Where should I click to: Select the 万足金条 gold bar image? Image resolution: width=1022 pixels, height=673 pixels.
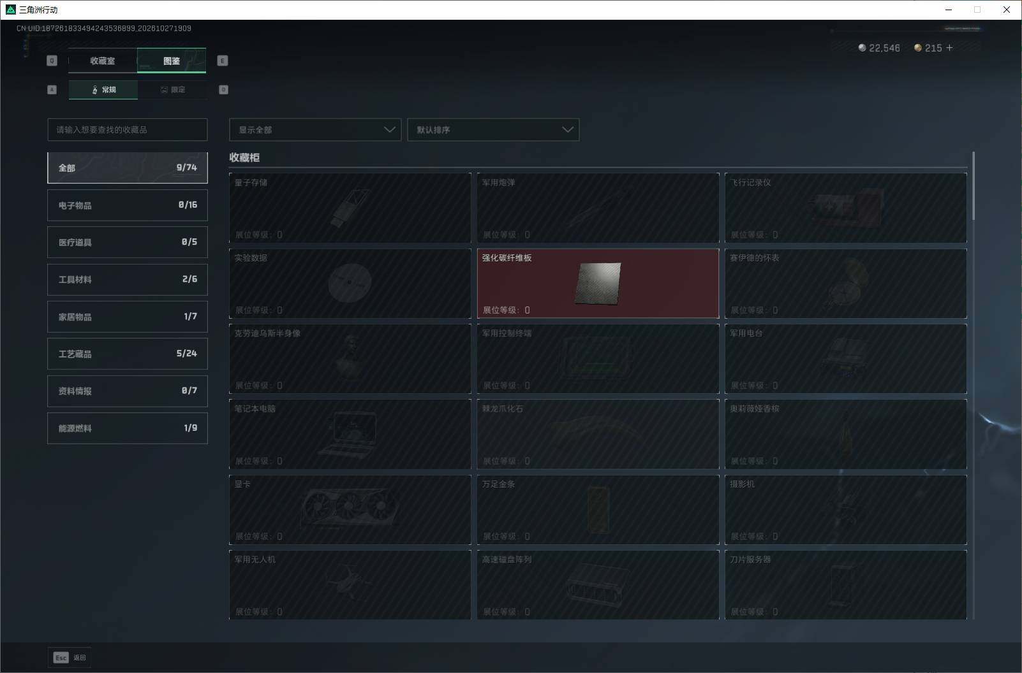(598, 509)
